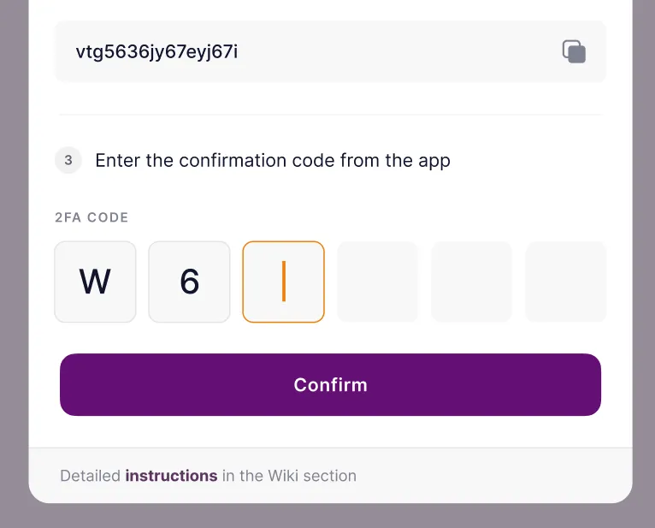655x528 pixels.
Task: Open the instructions link in the footer
Action: (x=171, y=476)
